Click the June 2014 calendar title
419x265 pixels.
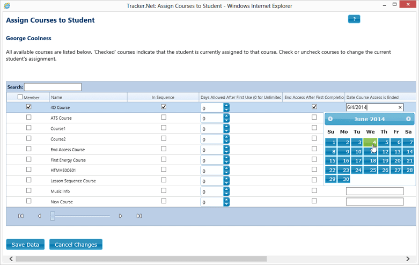(x=369, y=119)
